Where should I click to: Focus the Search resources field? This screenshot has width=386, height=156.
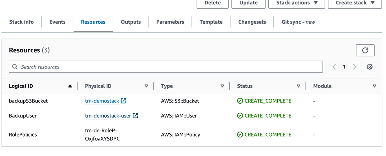coord(166,67)
